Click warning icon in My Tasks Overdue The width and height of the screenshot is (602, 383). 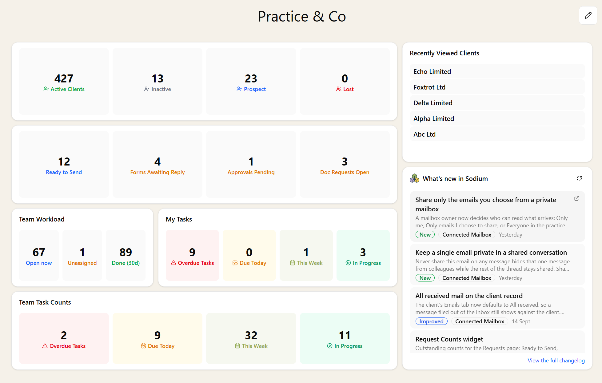173,263
